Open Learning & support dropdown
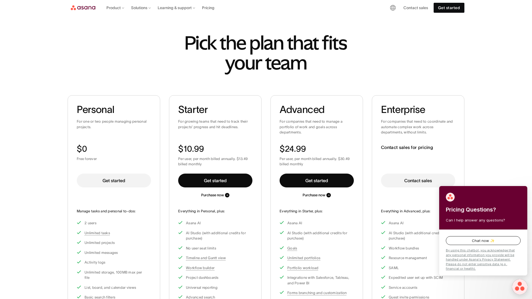The width and height of the screenshot is (532, 299). point(176,8)
